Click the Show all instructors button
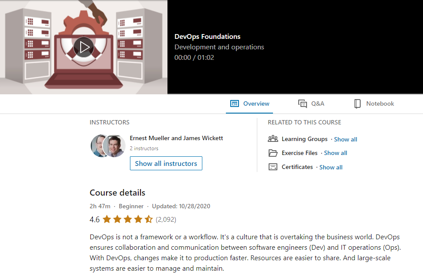The image size is (423, 279). click(166, 163)
